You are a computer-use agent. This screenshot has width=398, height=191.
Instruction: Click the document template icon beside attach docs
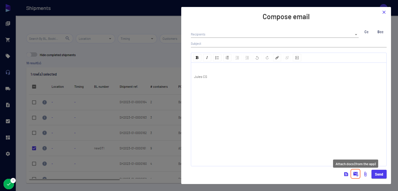[x=346, y=174]
